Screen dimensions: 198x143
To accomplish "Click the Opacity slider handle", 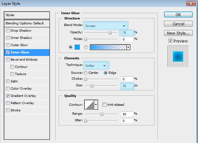I will [x=110, y=33].
